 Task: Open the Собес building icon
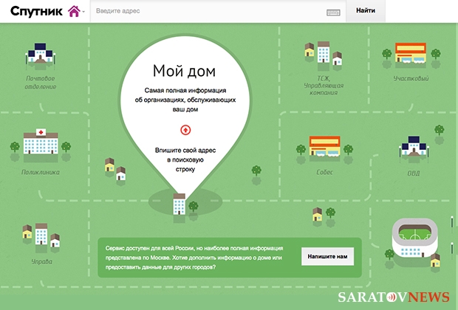[x=324, y=147]
